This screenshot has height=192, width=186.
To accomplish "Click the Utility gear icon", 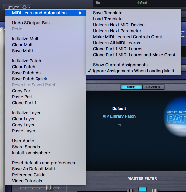I will [24, 7].
